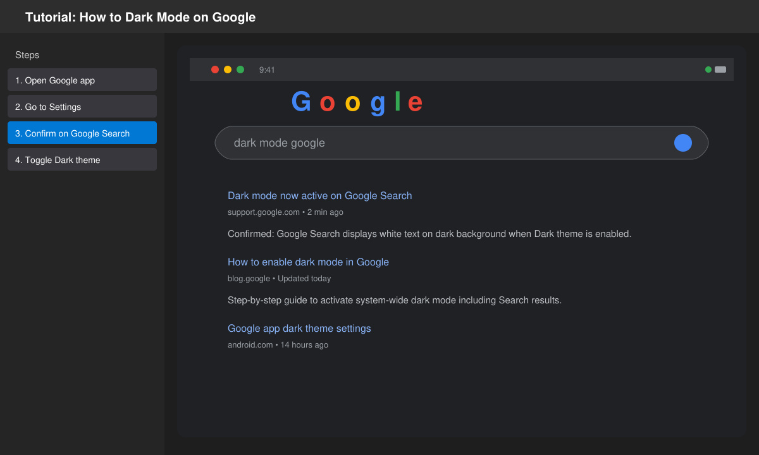
Task: Click the 'Steps' sidebar heading
Action: 27,55
